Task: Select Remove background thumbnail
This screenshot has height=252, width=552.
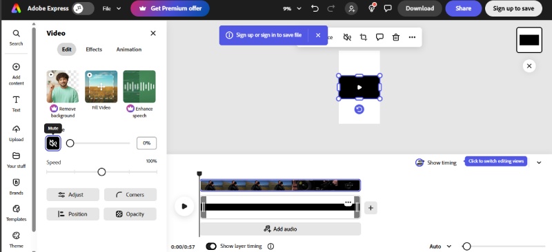Action: (63, 87)
